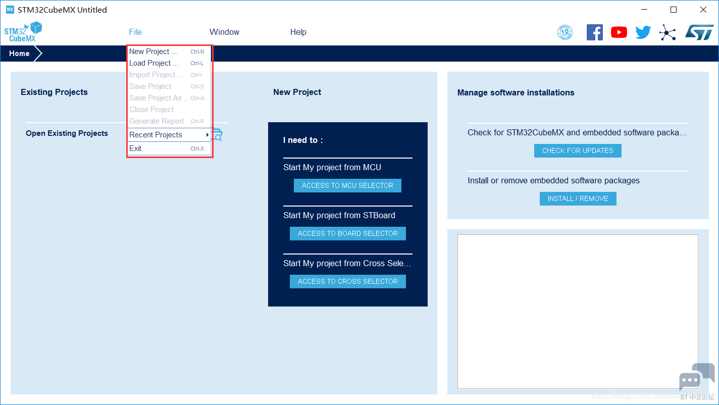Click the INSTALL / REMOVE button
Image resolution: width=719 pixels, height=405 pixels.
(578, 198)
